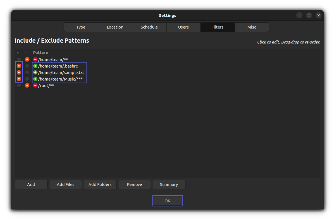Open the Location tab
The image size is (335, 221).
(115, 27)
